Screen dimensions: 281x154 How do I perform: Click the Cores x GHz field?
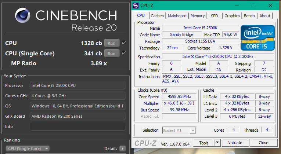pos(78,96)
